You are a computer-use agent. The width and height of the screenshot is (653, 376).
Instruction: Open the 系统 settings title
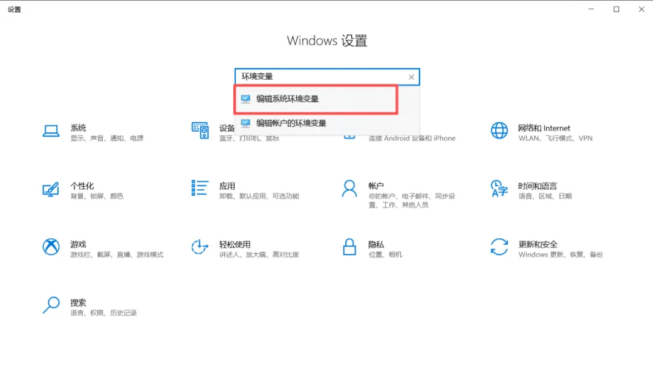78,128
